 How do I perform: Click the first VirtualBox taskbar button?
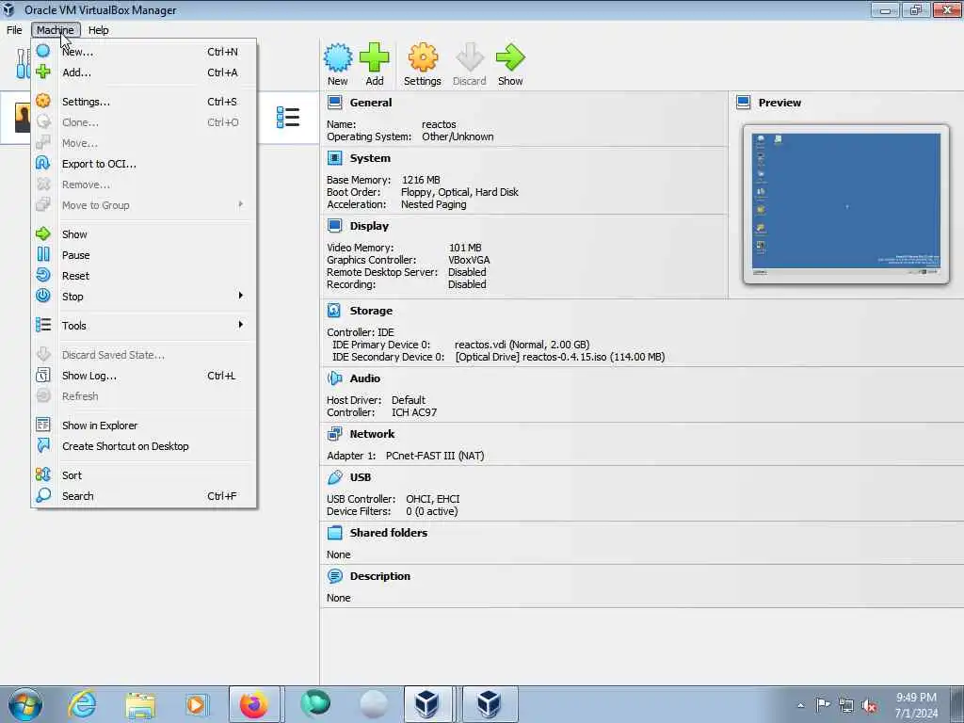point(426,704)
